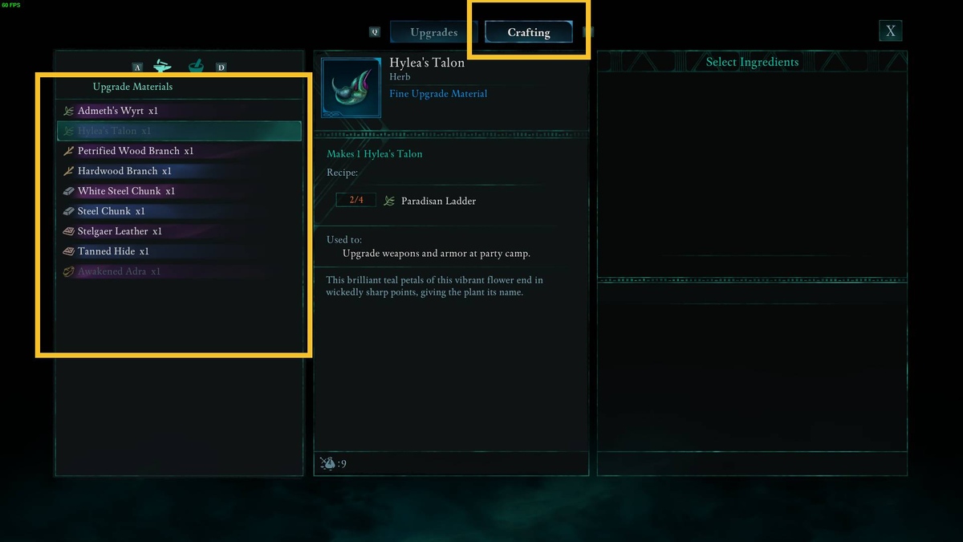
Task: Select the Awakened Adra entry
Action: [x=180, y=271]
